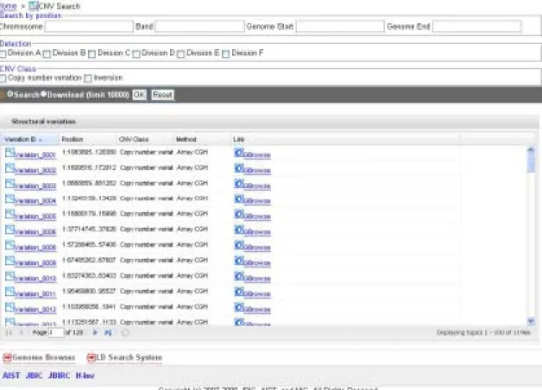Check the Division E checkbox
This screenshot has height=390, width=542.
[x=180, y=53]
